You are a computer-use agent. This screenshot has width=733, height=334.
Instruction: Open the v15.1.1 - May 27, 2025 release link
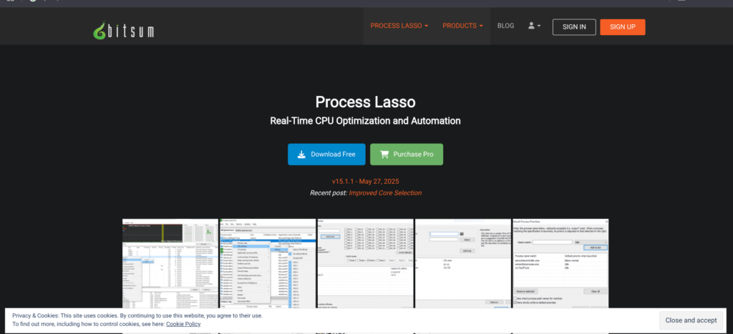tap(366, 181)
